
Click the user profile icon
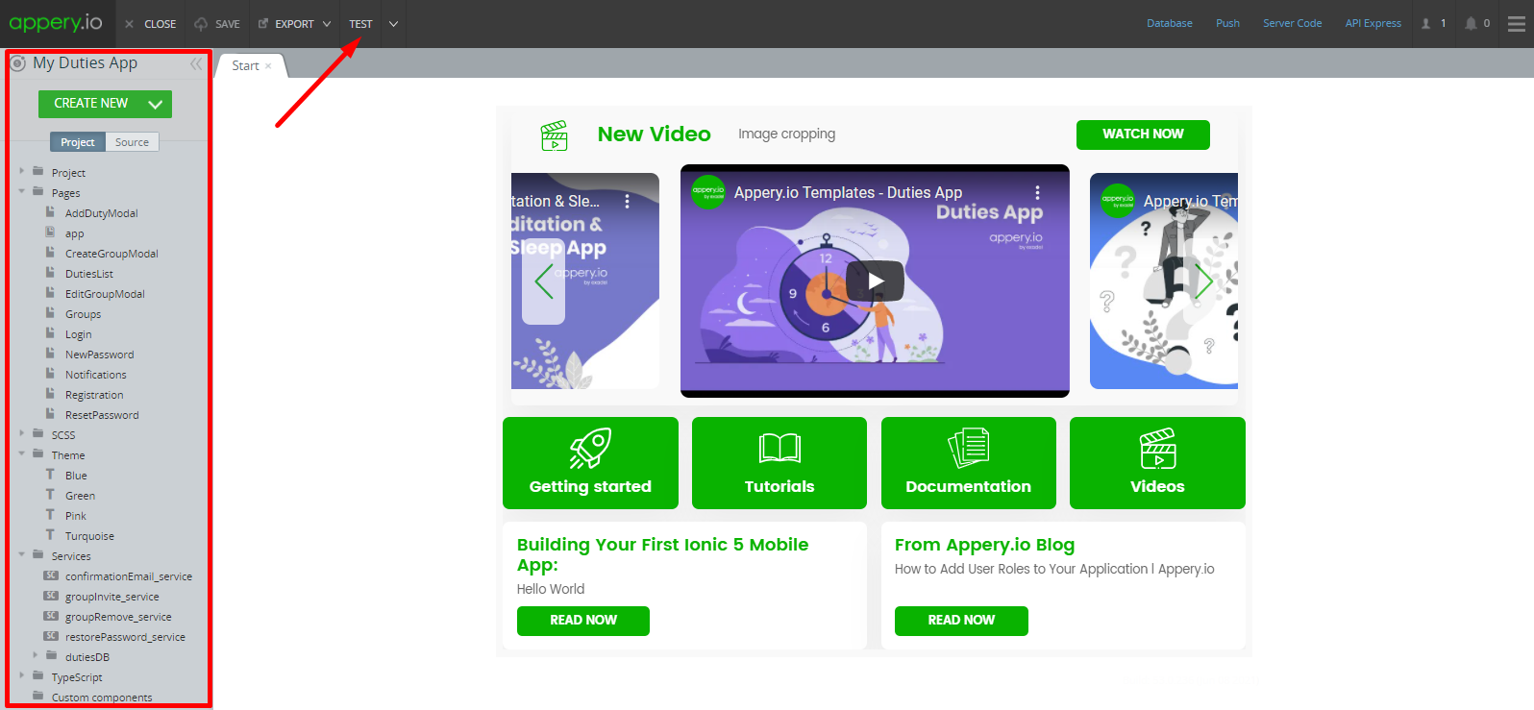(1426, 23)
